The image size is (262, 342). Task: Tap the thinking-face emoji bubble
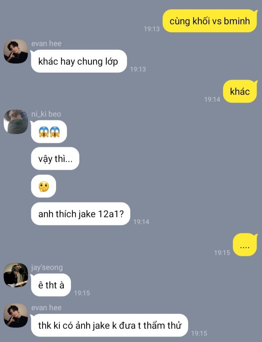tap(43, 186)
